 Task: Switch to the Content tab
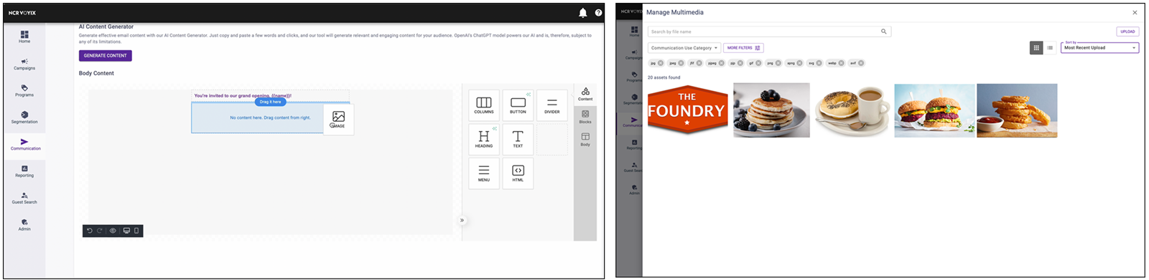point(585,94)
